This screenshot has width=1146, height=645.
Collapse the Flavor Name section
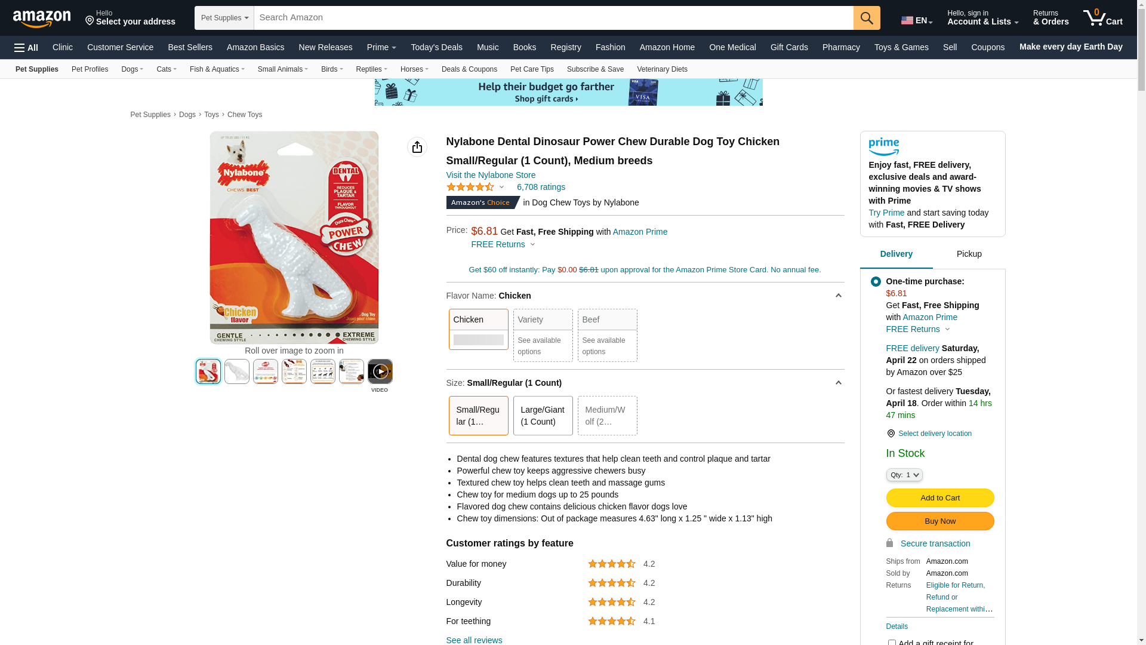click(838, 296)
